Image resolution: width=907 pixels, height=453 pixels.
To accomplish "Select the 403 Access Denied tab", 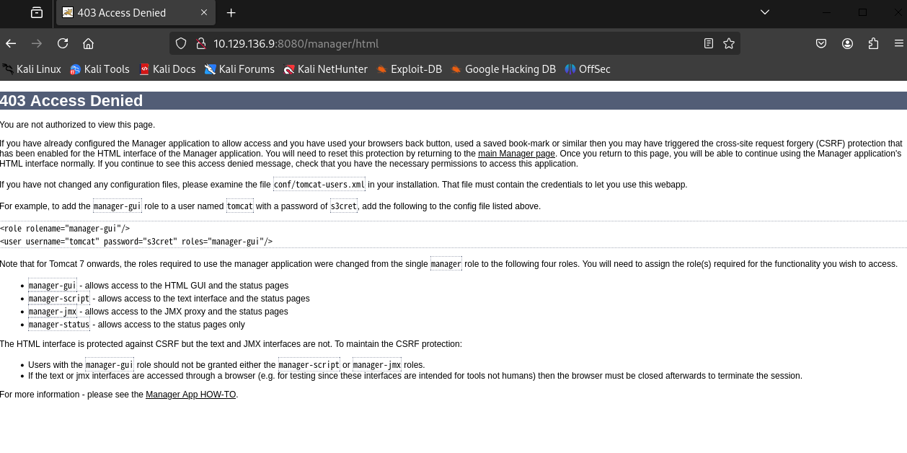I will [x=123, y=12].
